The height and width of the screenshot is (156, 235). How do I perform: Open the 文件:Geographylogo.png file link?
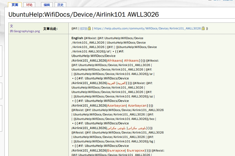click(25, 29)
